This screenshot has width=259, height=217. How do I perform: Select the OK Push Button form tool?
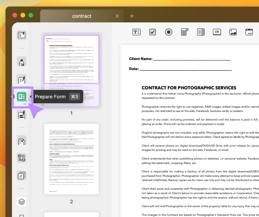click(217, 32)
